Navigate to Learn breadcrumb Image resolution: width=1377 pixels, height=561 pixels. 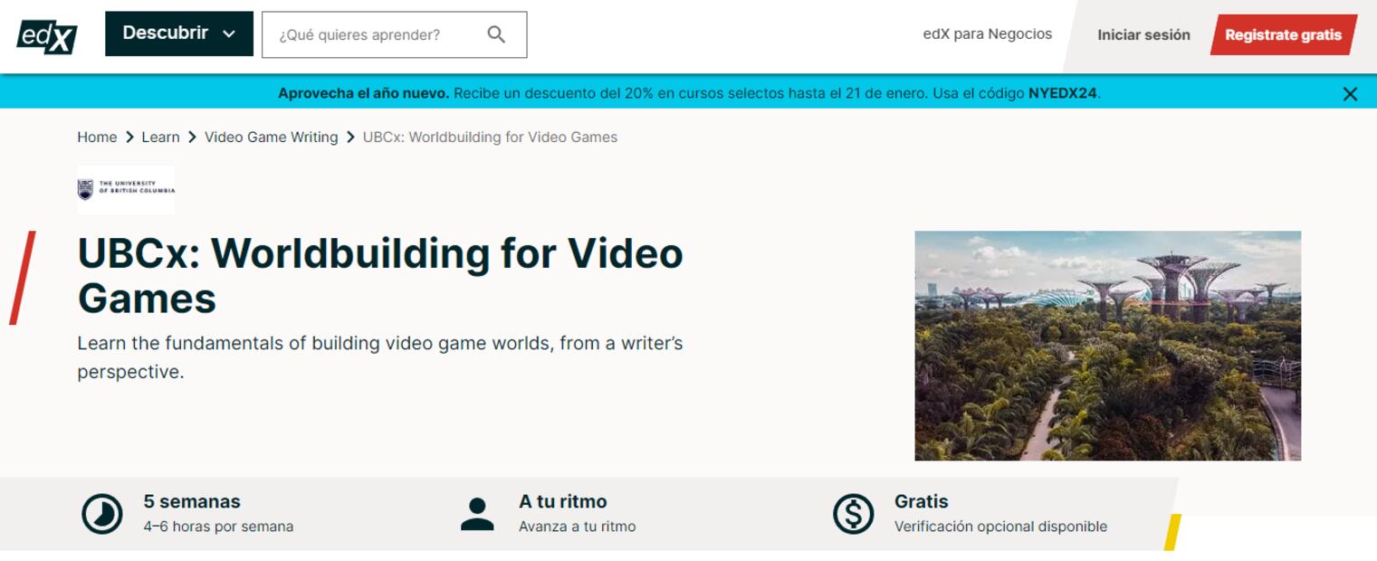pos(160,138)
